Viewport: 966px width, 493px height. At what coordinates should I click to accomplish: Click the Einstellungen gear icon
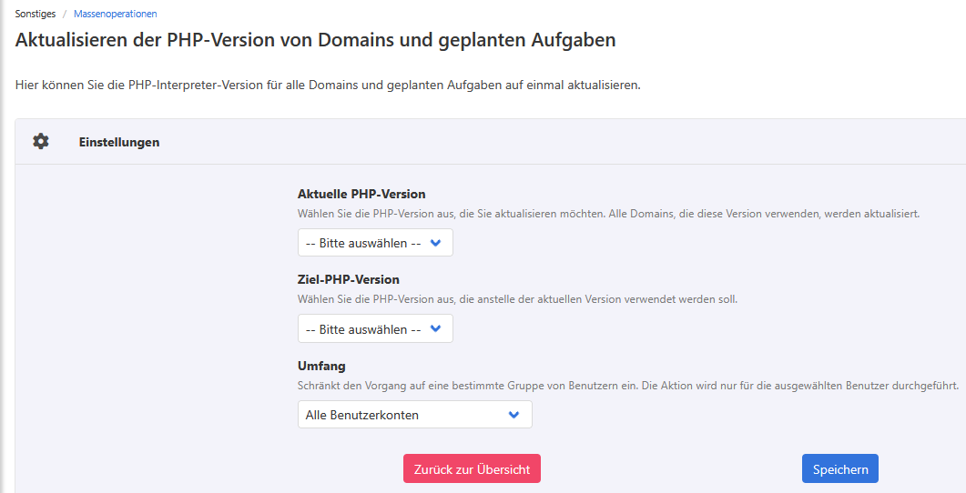41,142
